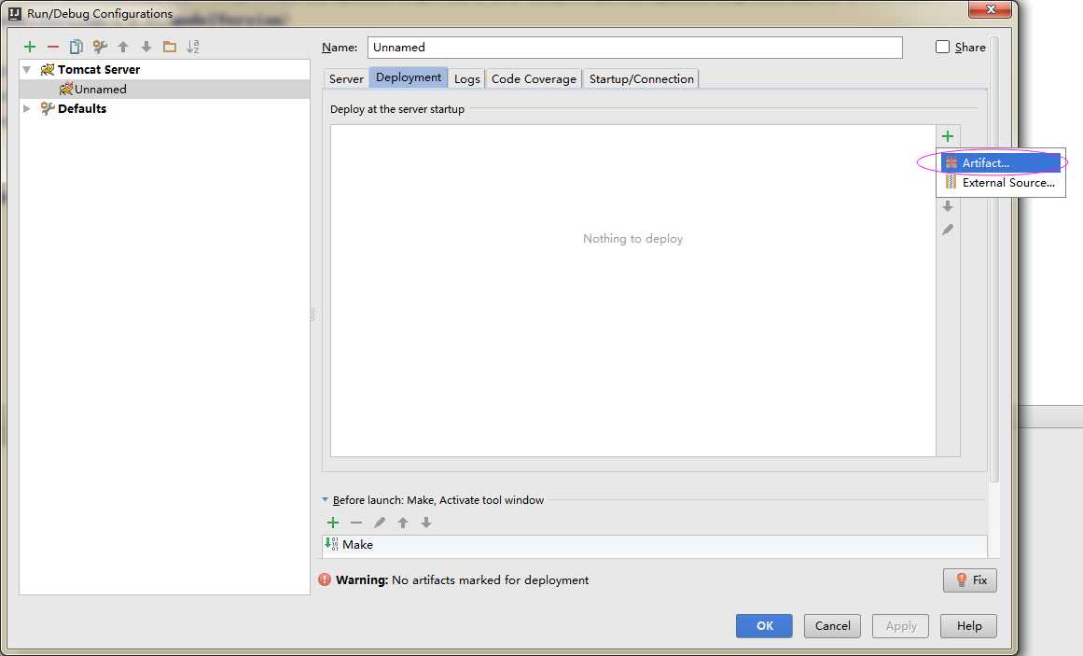Move before launch task up
1083x656 pixels.
click(x=403, y=523)
